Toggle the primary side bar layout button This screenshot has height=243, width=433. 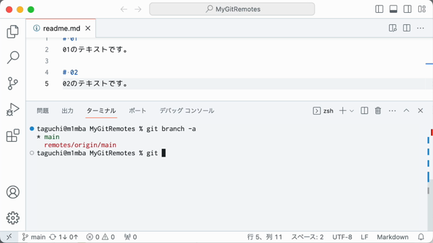point(379,9)
